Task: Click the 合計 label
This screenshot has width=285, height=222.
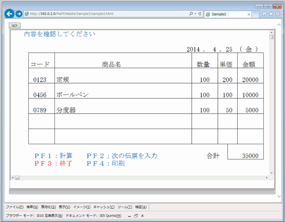Action: point(213,156)
